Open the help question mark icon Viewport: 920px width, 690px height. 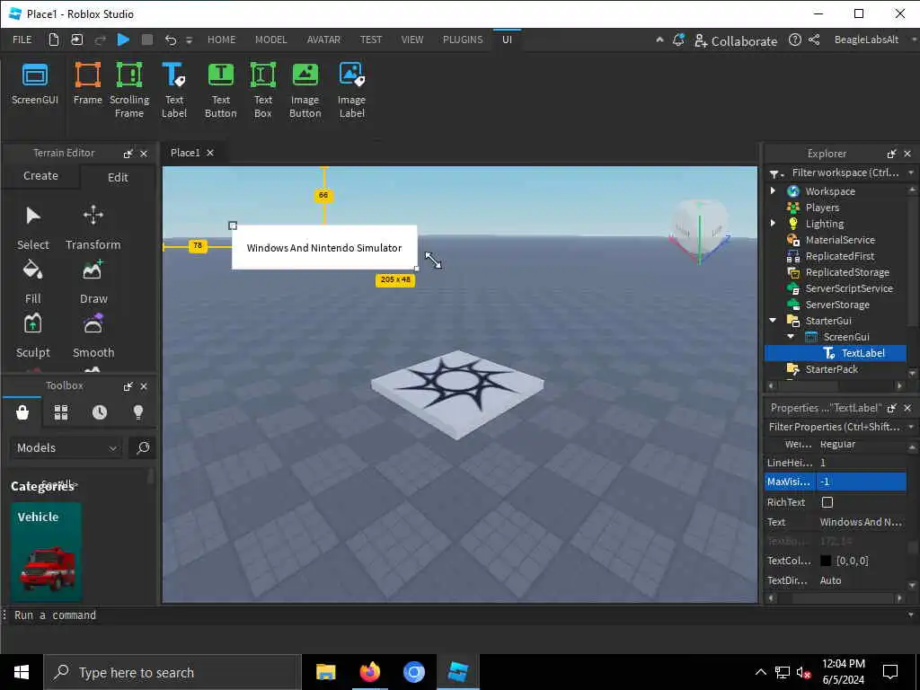(794, 40)
